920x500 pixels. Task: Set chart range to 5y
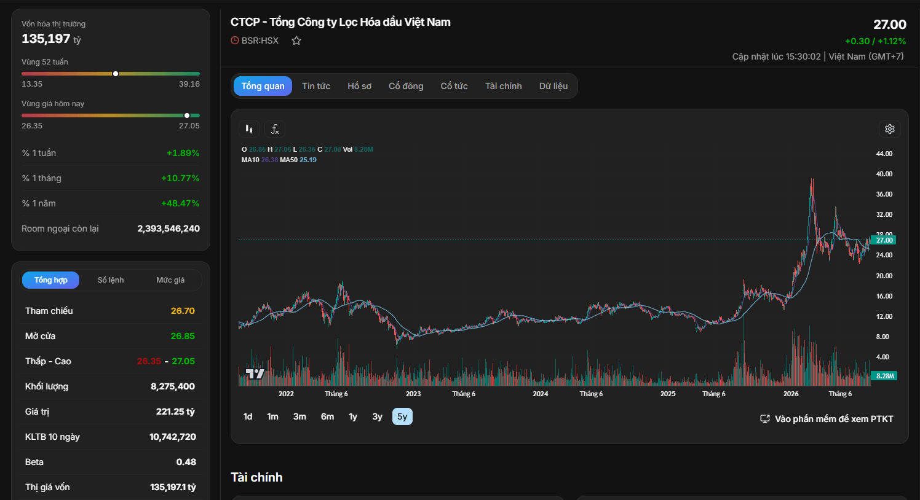402,416
